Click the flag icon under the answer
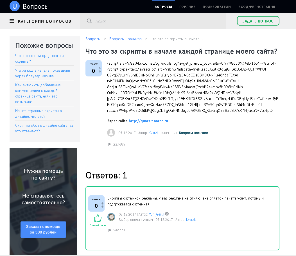The image size is (296, 256). [110, 230]
